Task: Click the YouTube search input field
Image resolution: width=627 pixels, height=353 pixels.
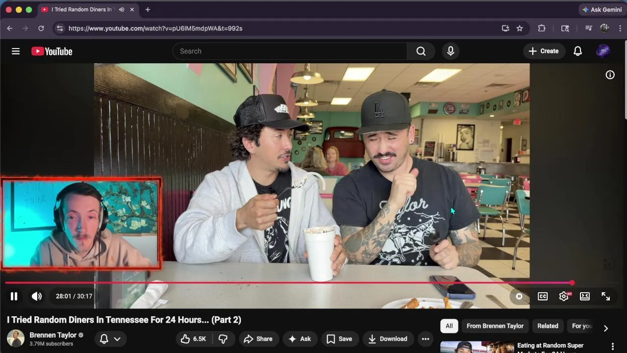Action: 290,51
